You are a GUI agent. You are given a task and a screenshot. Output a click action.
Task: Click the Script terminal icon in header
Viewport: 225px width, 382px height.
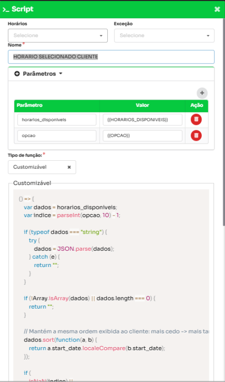click(x=6, y=10)
